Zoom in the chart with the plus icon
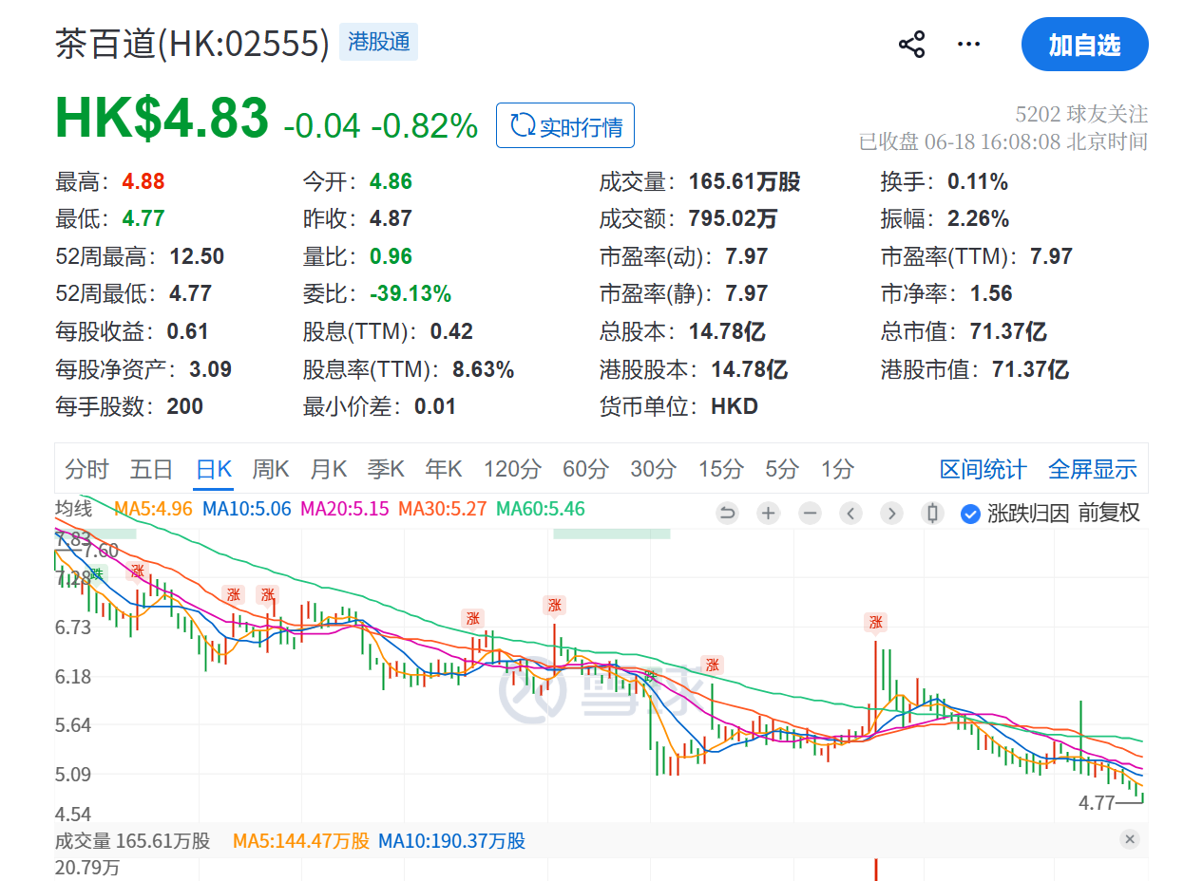1184x881 pixels. pyautogui.click(x=768, y=514)
